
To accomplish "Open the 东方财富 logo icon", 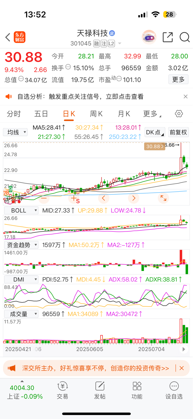I will tap(20, 37).
